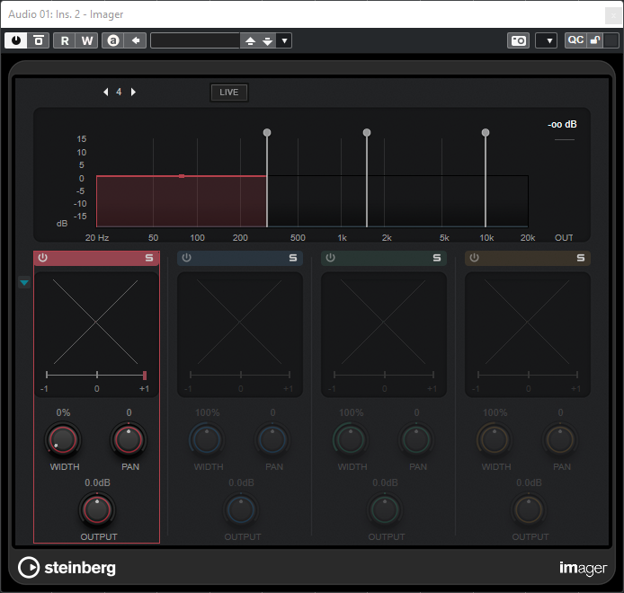The height and width of the screenshot is (593, 624).
Task: Click the QC quick controls button
Action: click(x=575, y=40)
